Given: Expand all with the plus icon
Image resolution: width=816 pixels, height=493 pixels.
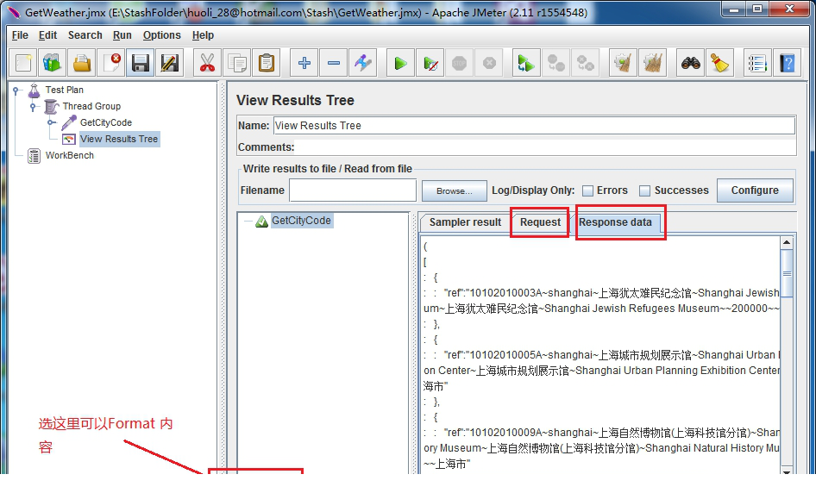Looking at the screenshot, I should tap(304, 64).
